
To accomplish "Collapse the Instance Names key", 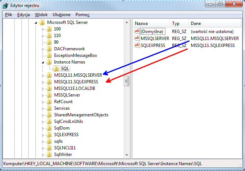I will [43, 62].
